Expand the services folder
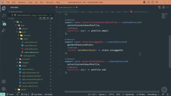Viewport: 171px width, 96px height. pyautogui.click(x=18, y=35)
